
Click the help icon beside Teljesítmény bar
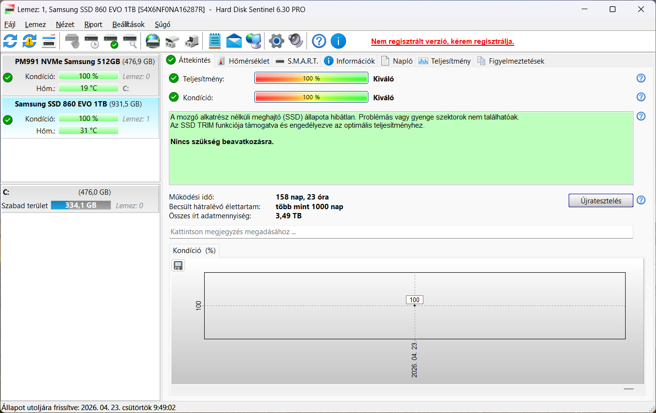click(641, 79)
